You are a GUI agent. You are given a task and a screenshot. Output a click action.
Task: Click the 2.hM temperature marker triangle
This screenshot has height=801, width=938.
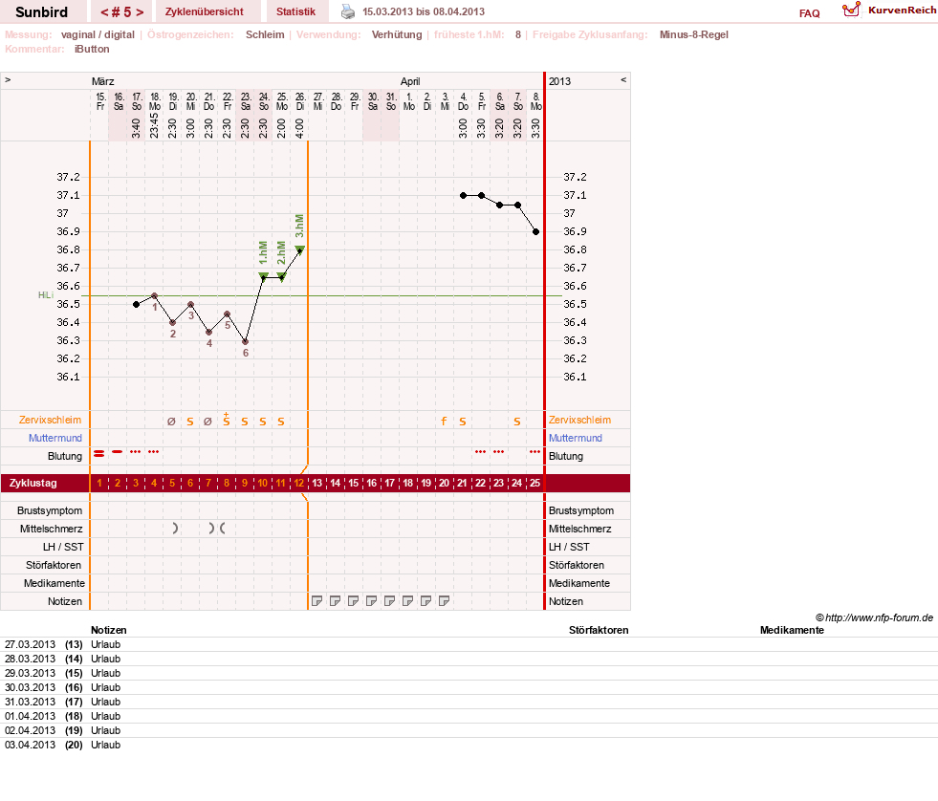tap(282, 276)
